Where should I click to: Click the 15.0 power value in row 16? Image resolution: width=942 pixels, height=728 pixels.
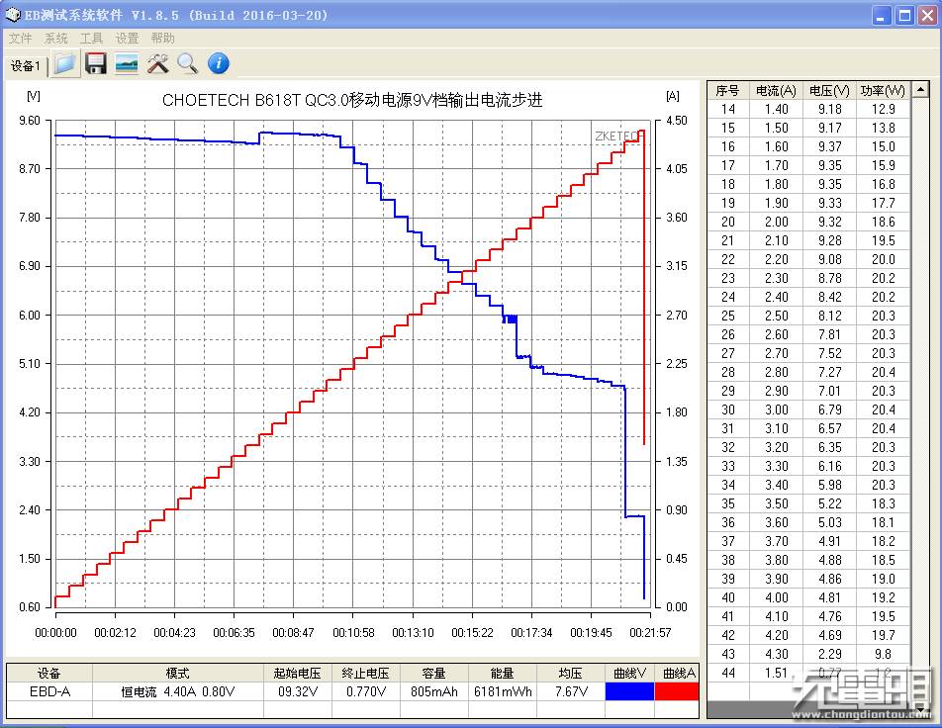(x=883, y=147)
